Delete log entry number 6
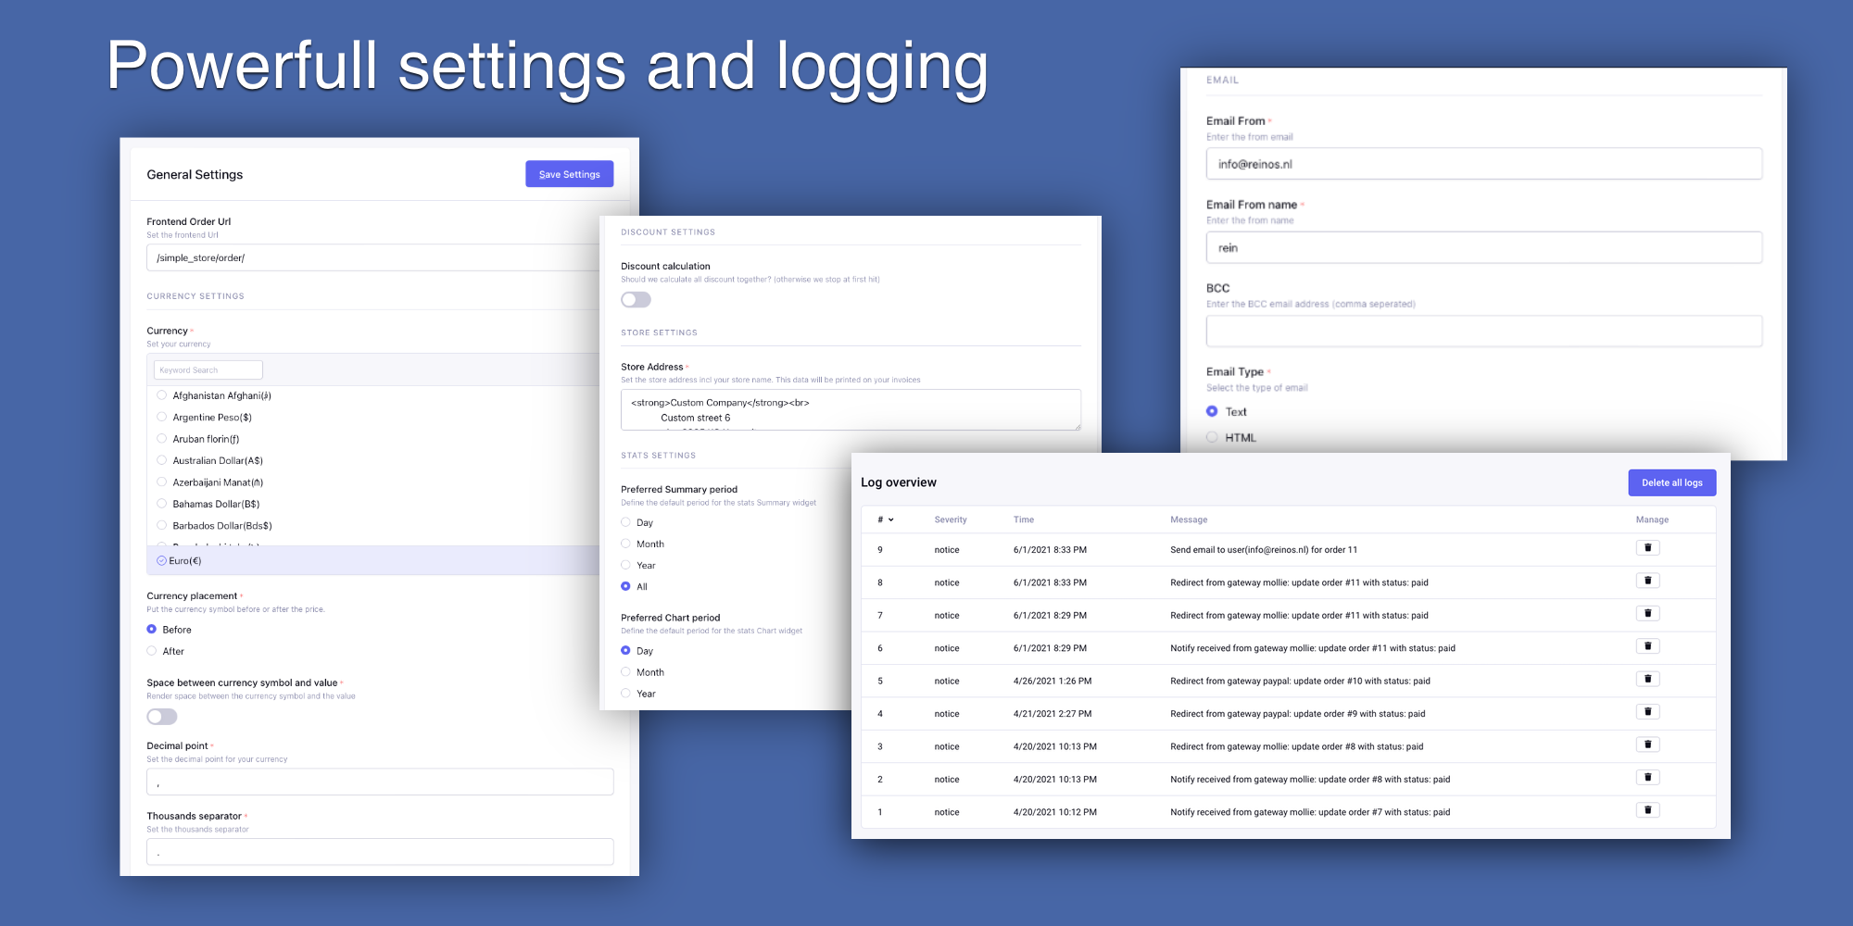 click(1647, 646)
